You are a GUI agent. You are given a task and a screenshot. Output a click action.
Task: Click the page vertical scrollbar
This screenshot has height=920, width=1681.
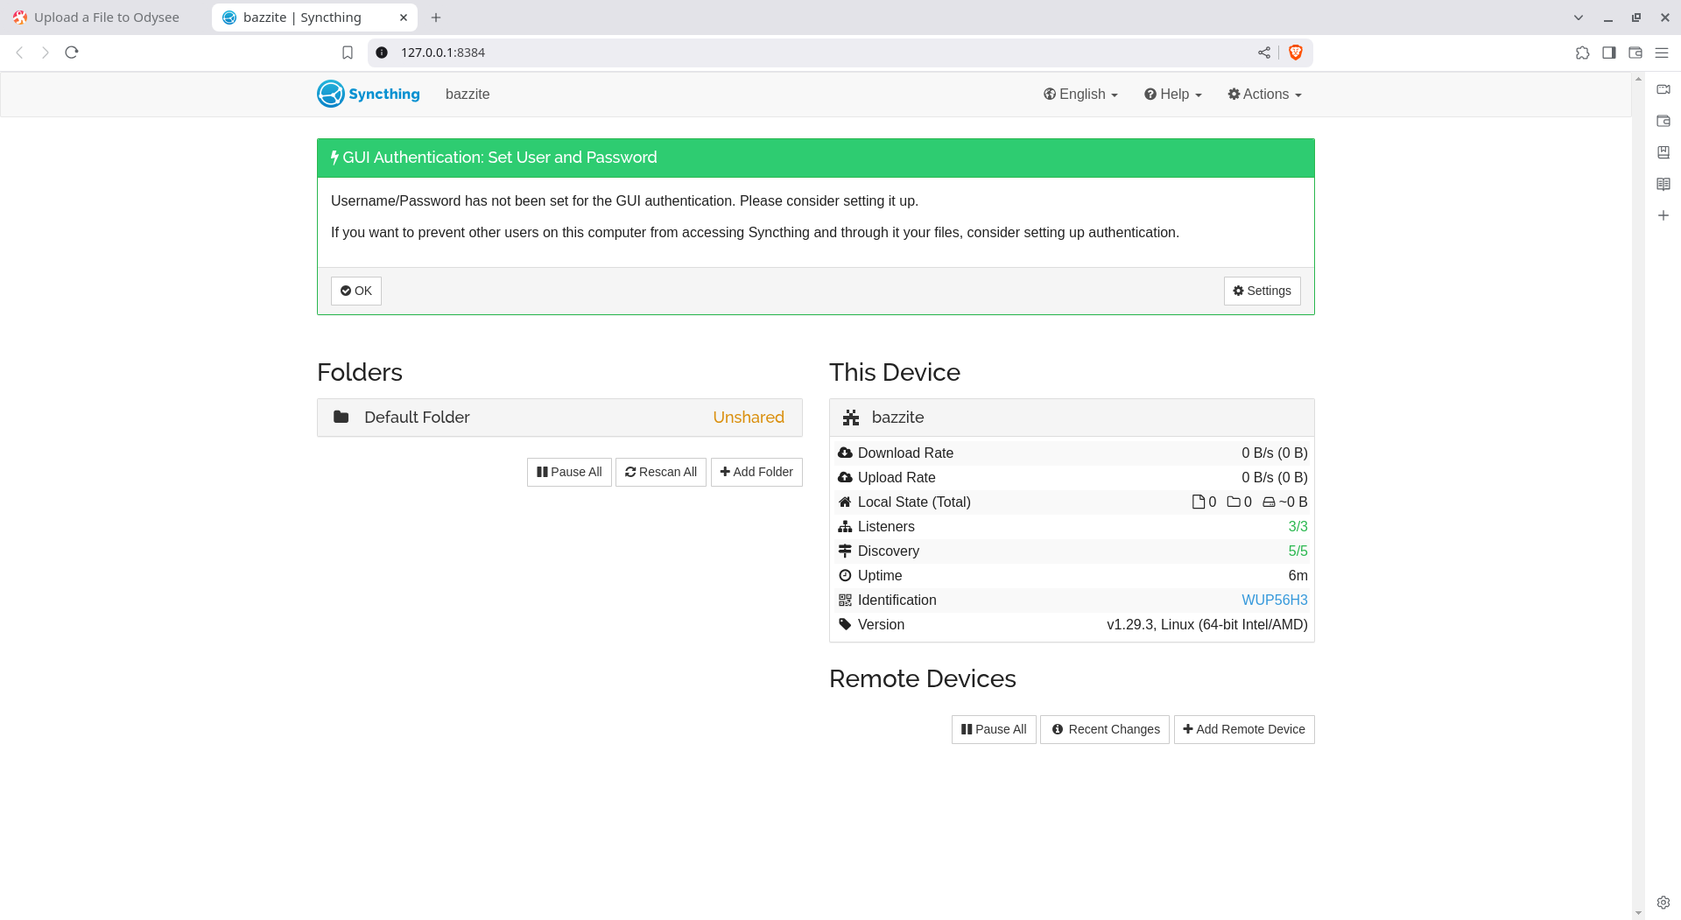pos(1638,495)
